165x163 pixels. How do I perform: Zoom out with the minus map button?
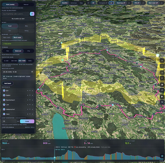162,66
